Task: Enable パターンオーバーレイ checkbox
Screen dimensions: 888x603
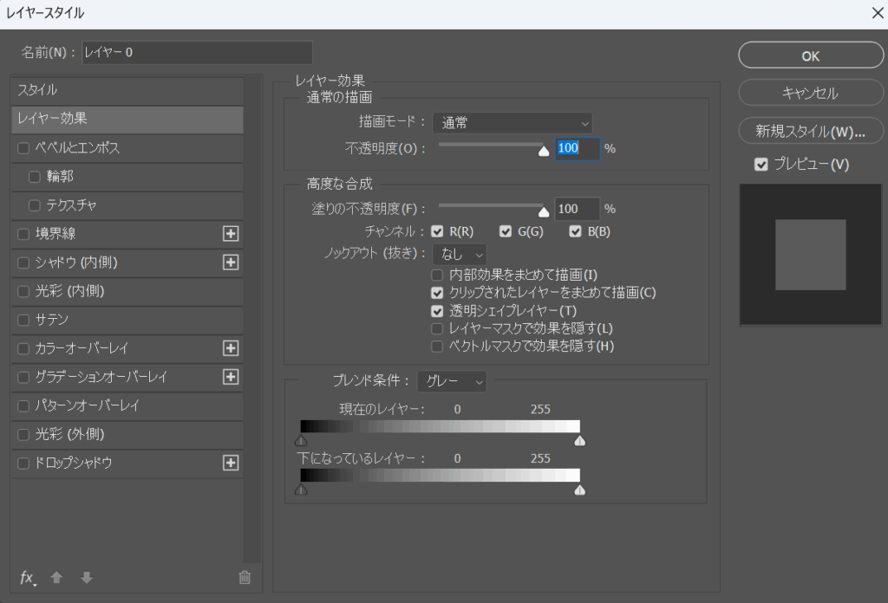Action: (23, 406)
